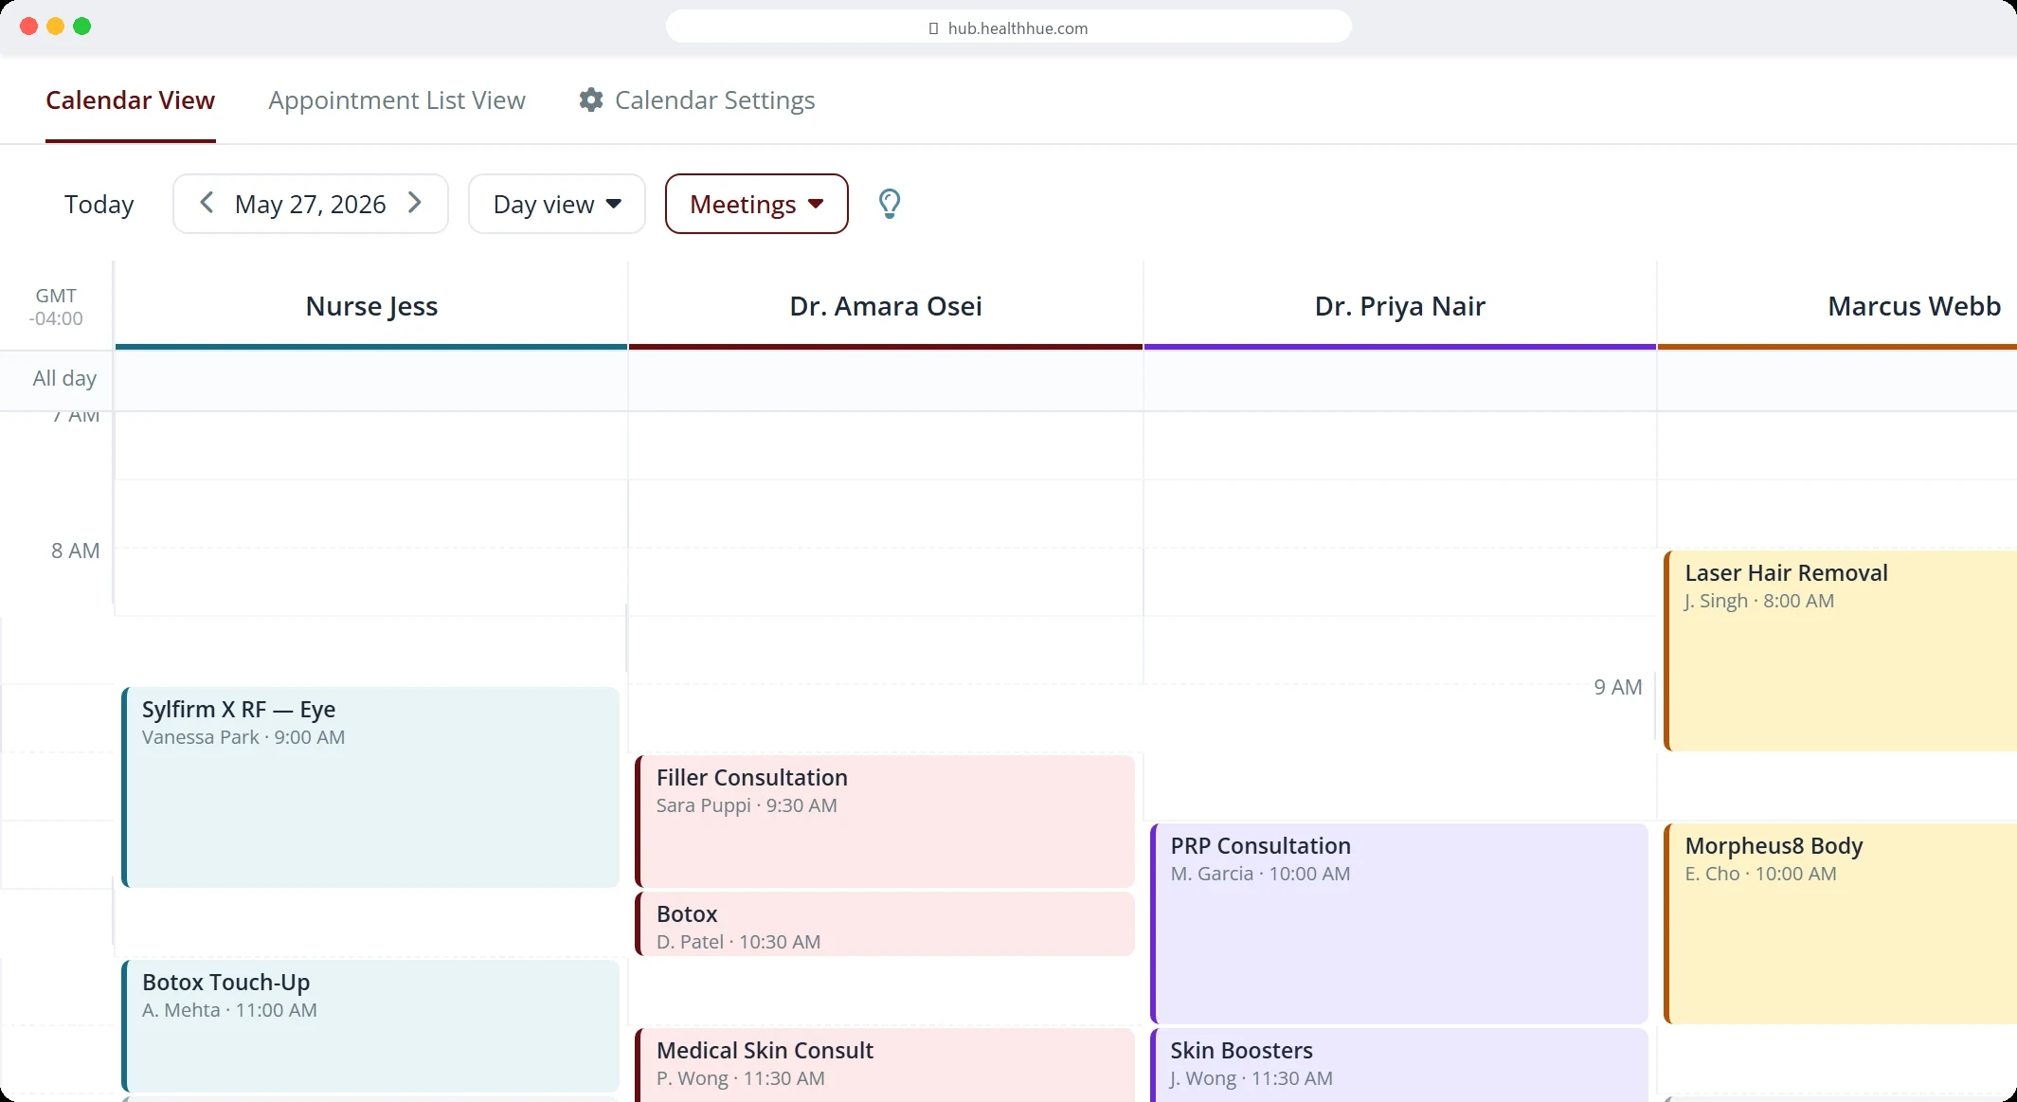Viewport: 2017px width, 1102px height.
Task: Click the Calendar Settings gear icon
Action: coord(591,100)
